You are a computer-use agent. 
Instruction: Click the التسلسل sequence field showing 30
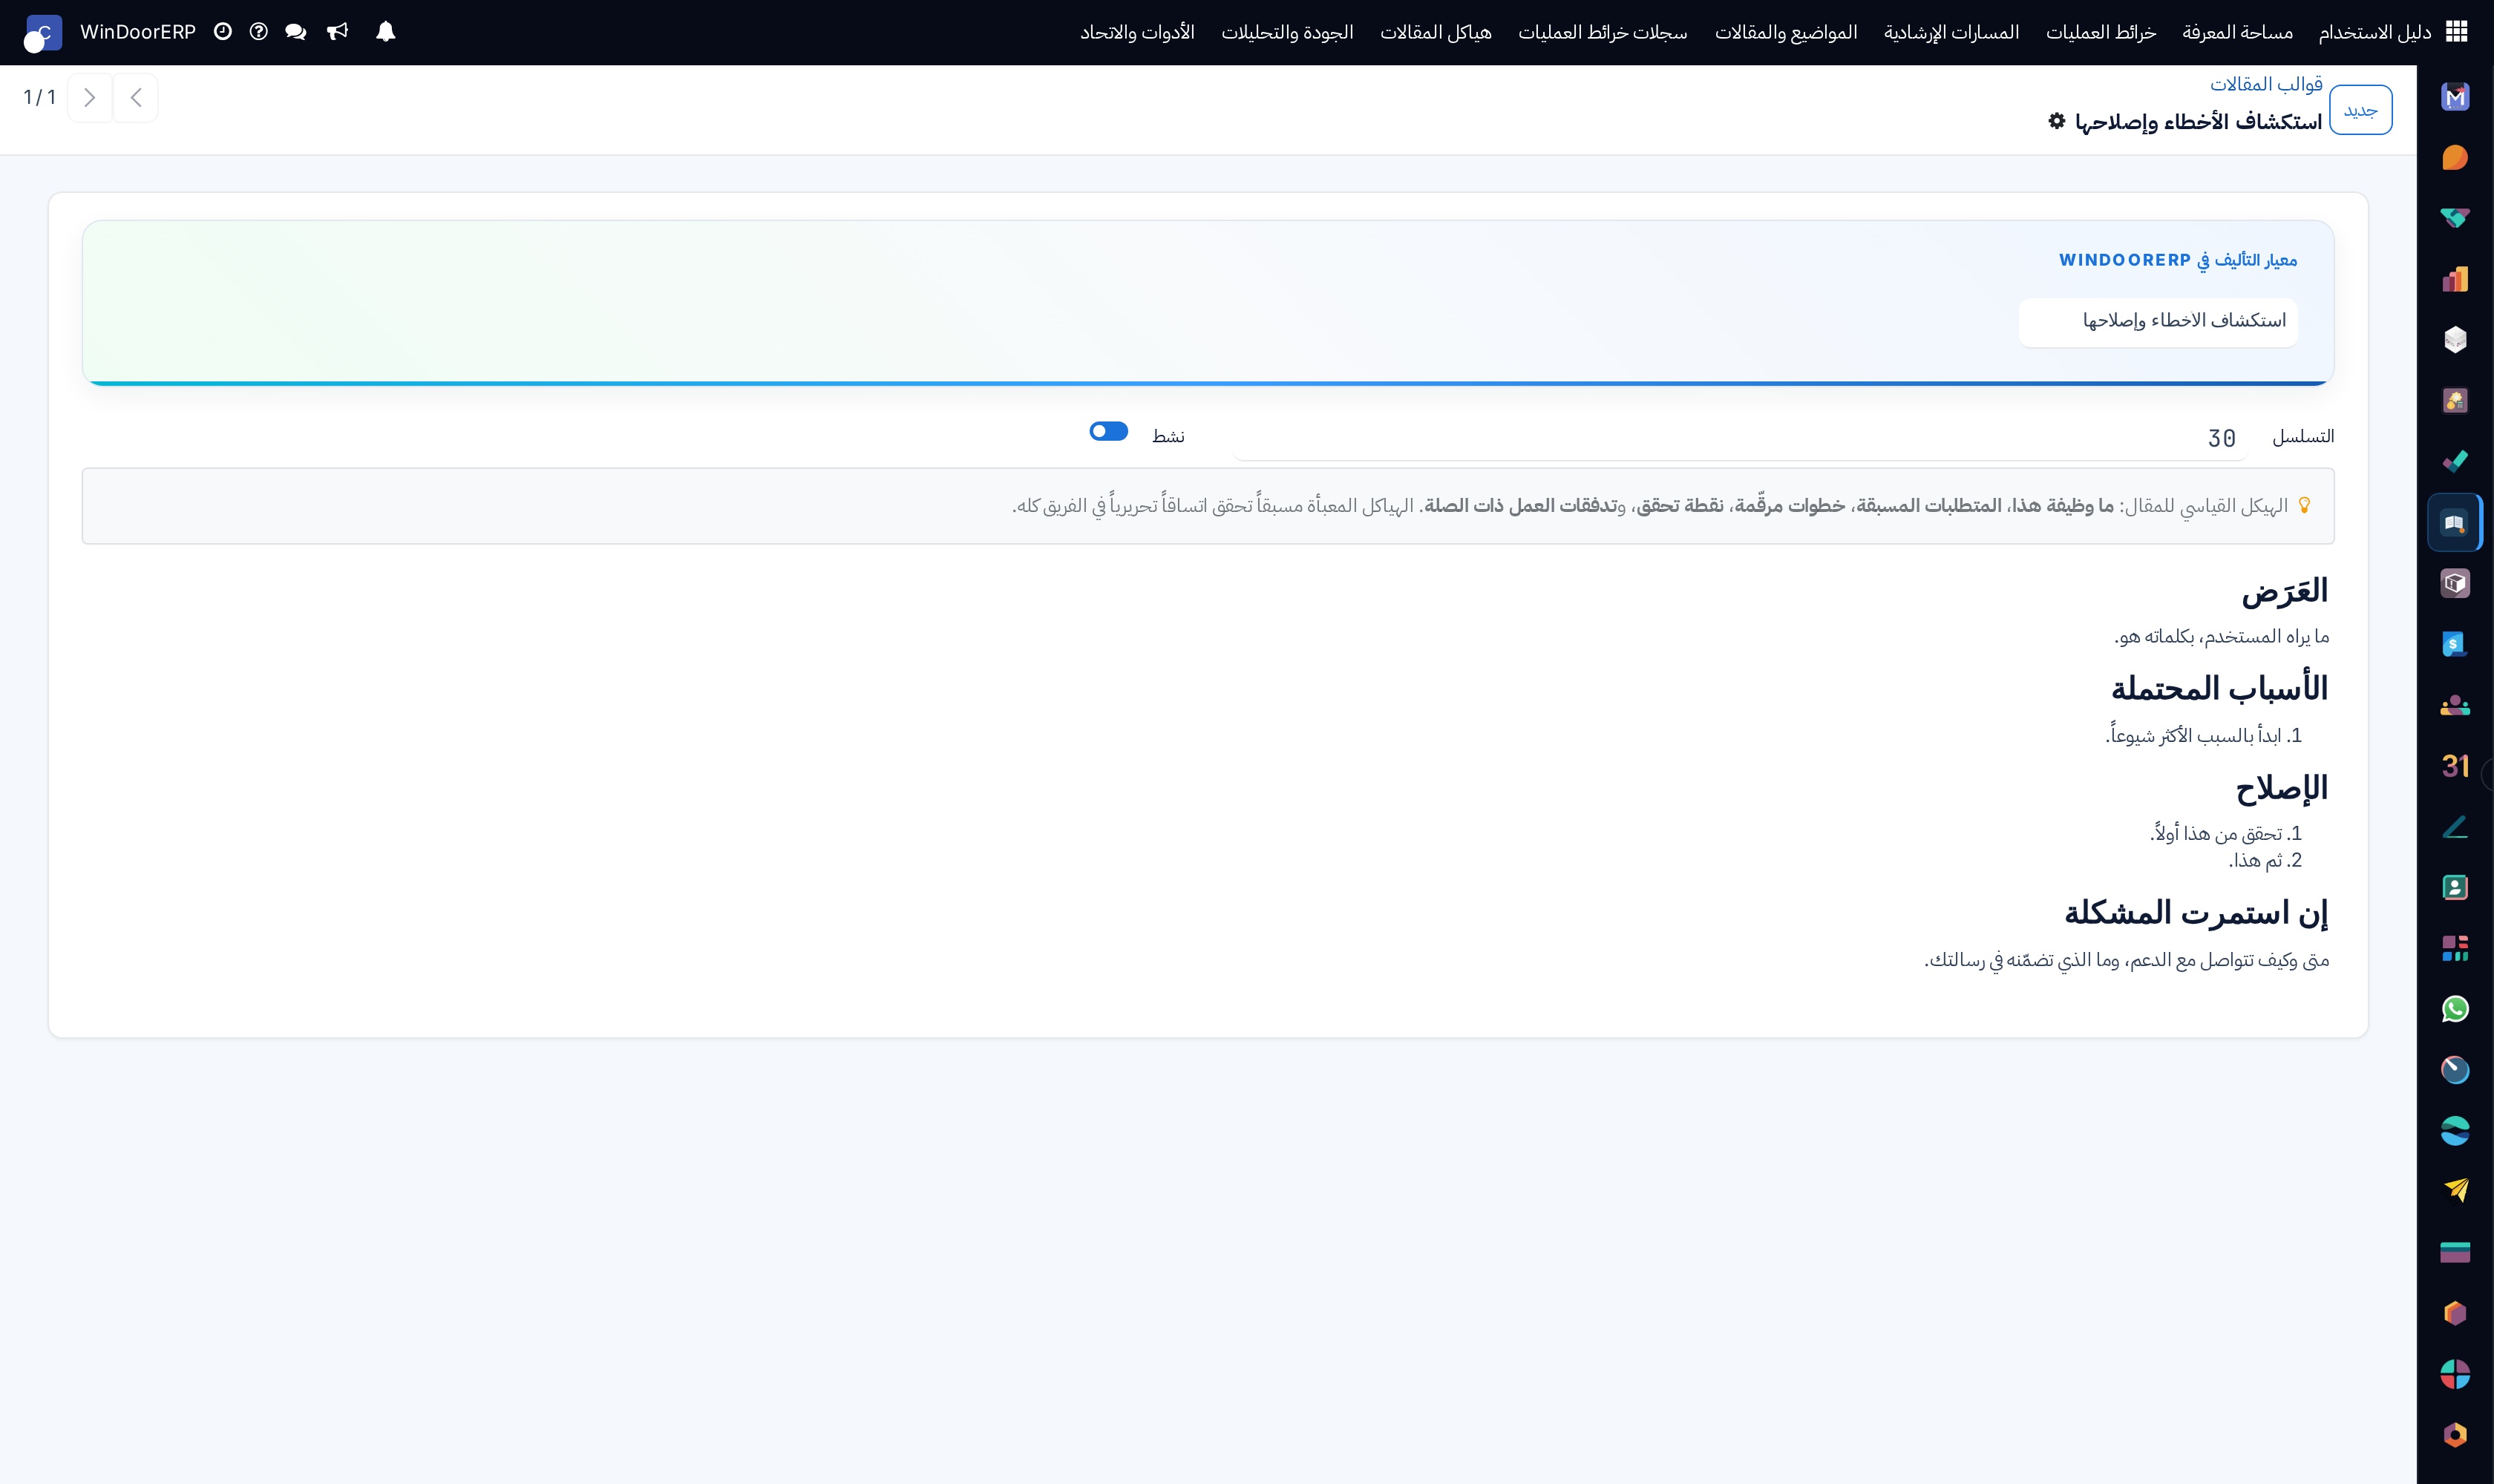click(x=1741, y=438)
